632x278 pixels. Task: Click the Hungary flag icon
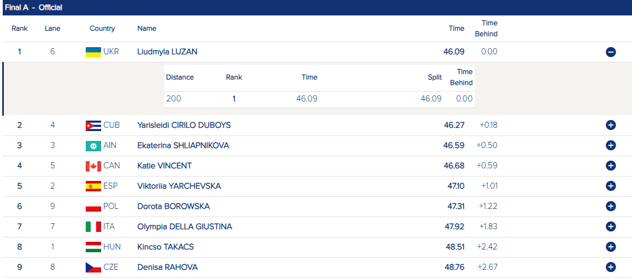point(93,247)
